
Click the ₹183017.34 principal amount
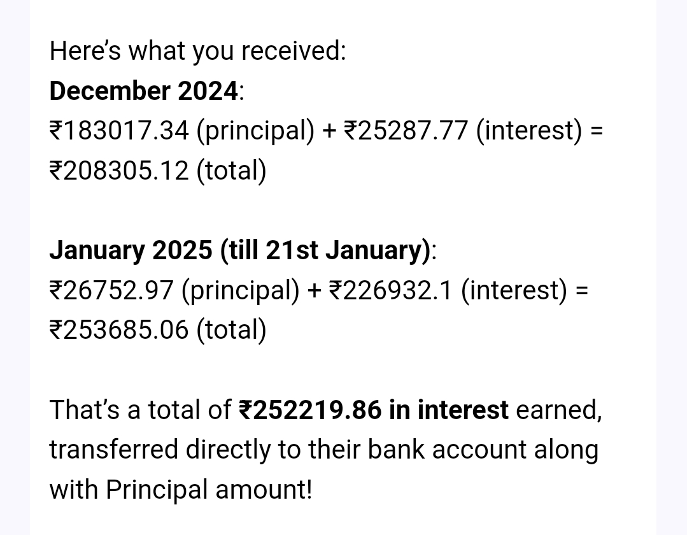[119, 131]
